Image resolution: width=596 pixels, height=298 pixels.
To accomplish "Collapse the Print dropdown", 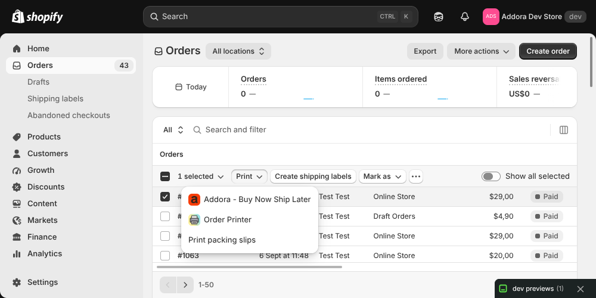I will pos(249,176).
